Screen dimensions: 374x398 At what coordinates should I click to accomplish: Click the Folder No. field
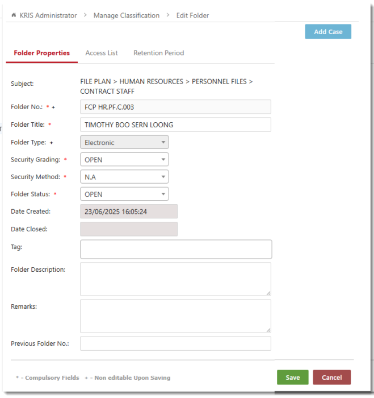[175, 107]
